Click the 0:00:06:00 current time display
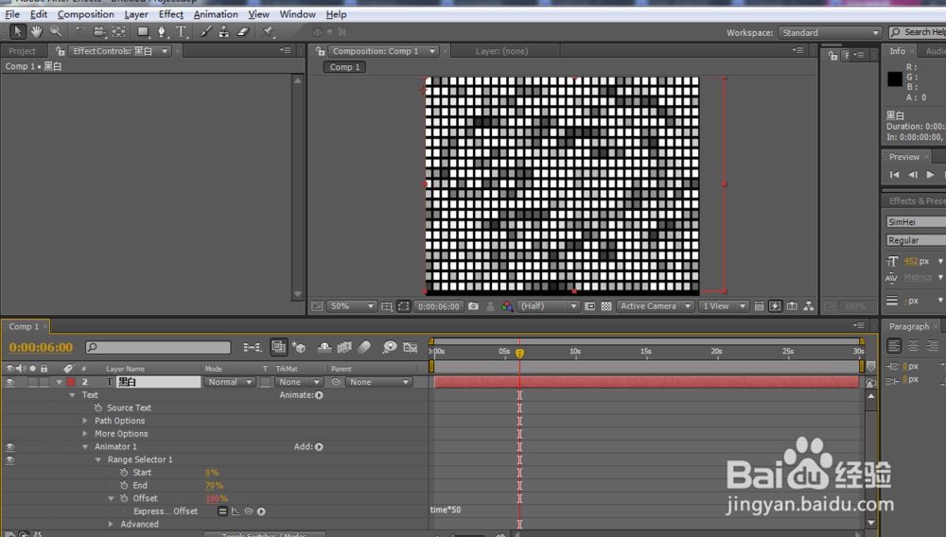Viewport: 946px width, 537px height. [x=41, y=347]
